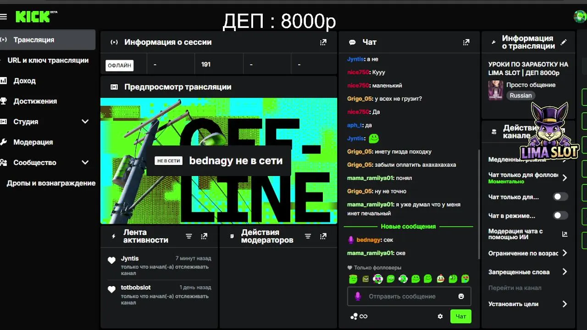Pop out the Чат panel

click(466, 42)
